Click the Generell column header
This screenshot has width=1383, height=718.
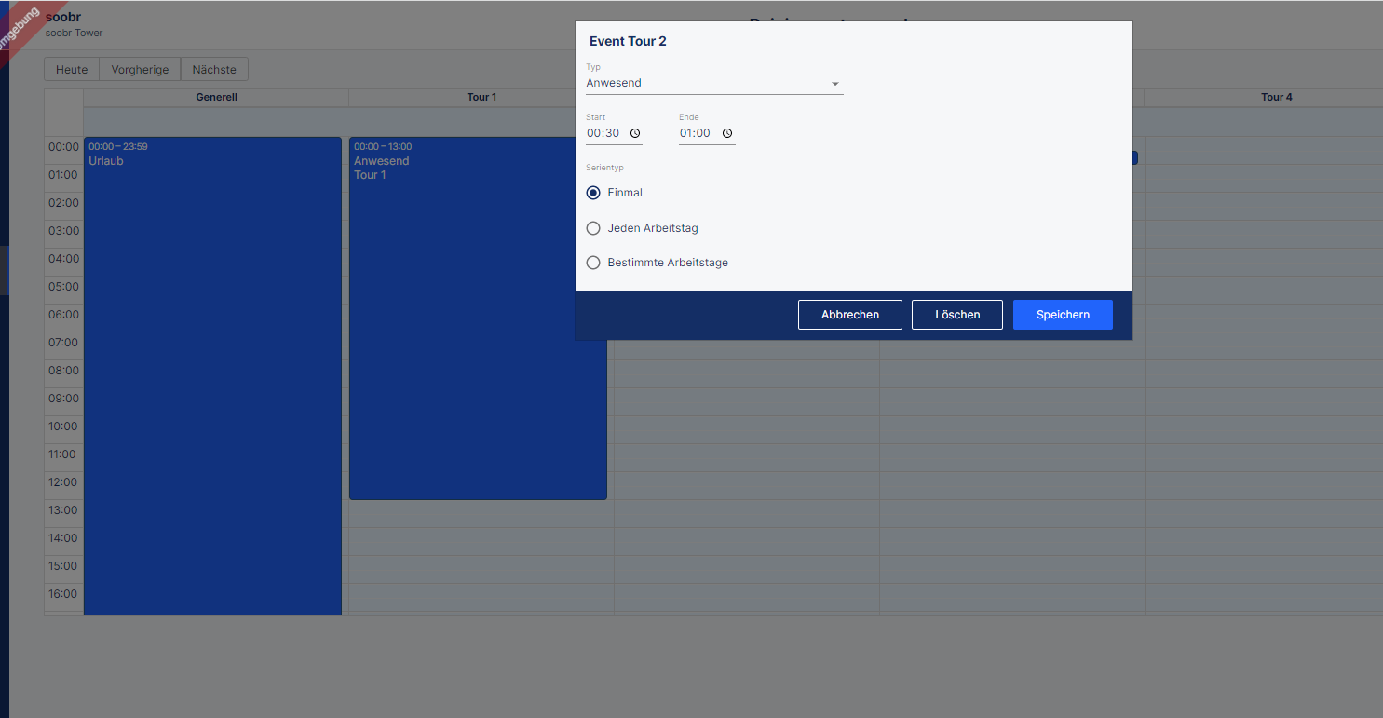click(x=216, y=97)
